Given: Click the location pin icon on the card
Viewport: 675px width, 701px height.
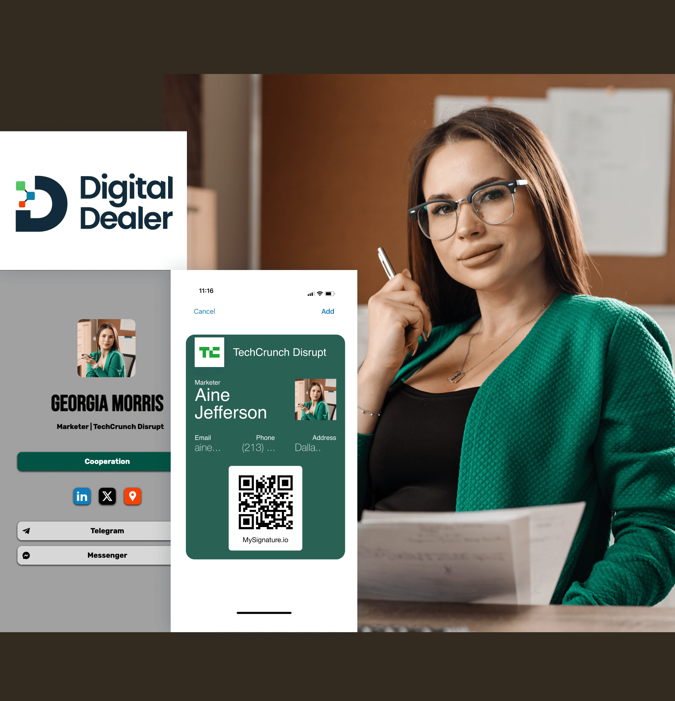Looking at the screenshot, I should tap(131, 496).
